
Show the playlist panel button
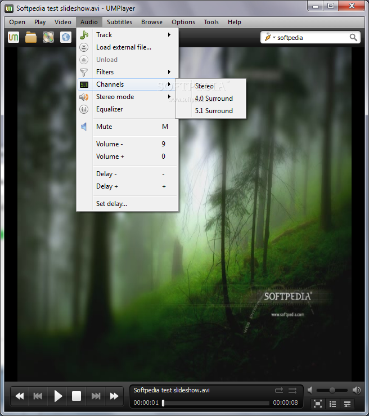332,404
